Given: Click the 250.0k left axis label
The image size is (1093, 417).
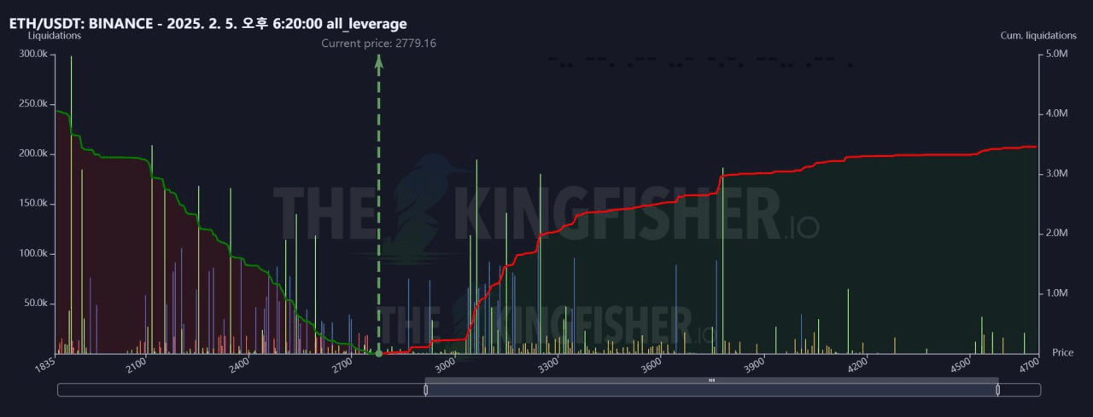Looking at the screenshot, I should coord(34,104).
